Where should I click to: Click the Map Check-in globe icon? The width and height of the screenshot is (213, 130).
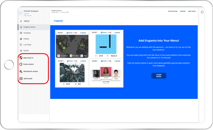21,58
